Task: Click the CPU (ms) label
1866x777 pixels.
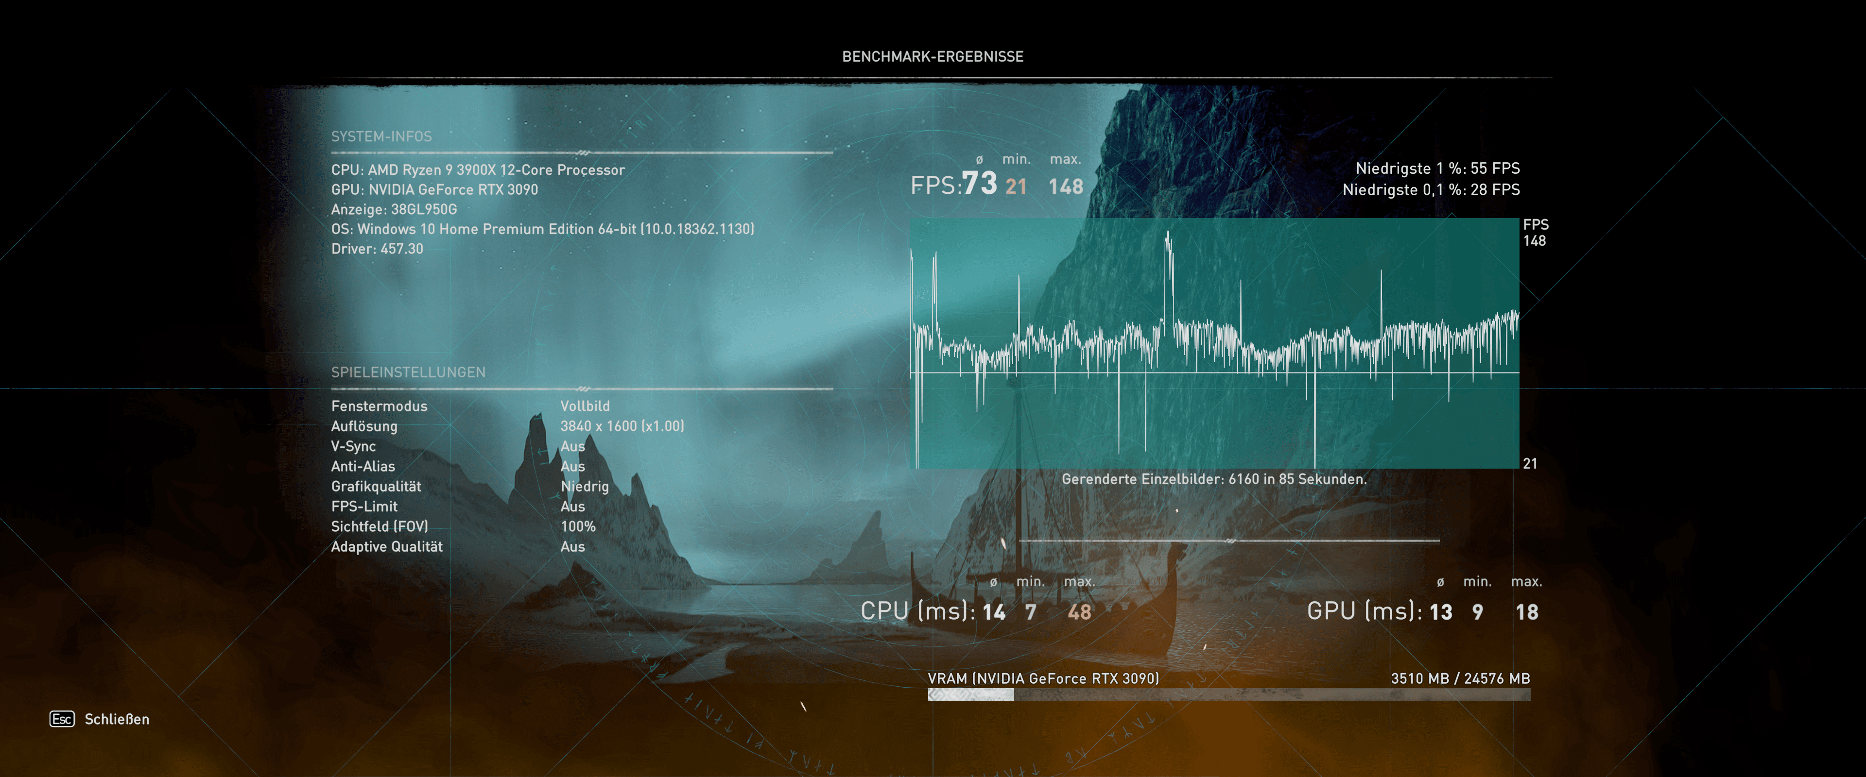Action: click(x=918, y=610)
